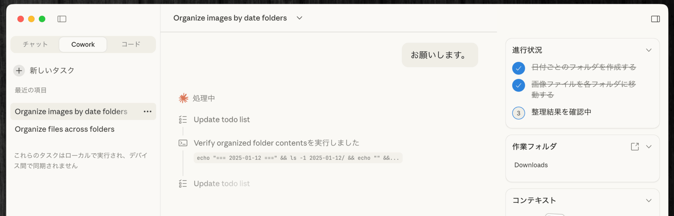Open working folder in external window
The height and width of the screenshot is (216, 674).
click(635, 146)
